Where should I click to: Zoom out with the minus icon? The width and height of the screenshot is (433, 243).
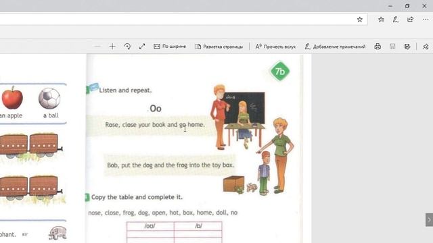[x=97, y=47]
